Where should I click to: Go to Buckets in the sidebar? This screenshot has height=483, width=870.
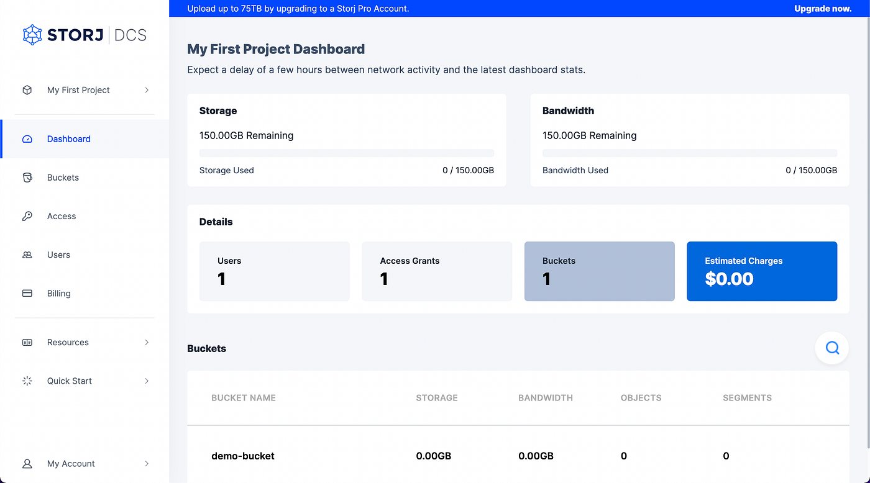[63, 178]
